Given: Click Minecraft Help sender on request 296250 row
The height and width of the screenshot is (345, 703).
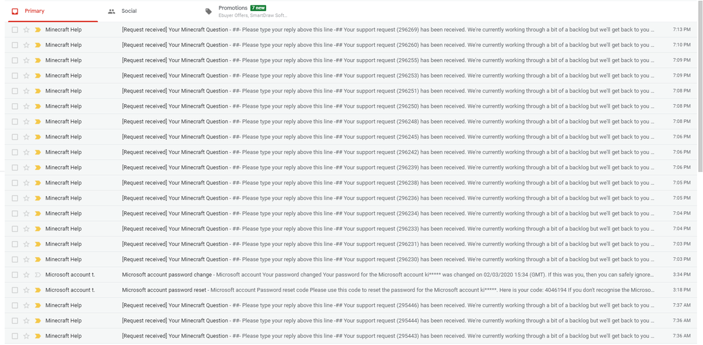Looking at the screenshot, I should [63, 106].
